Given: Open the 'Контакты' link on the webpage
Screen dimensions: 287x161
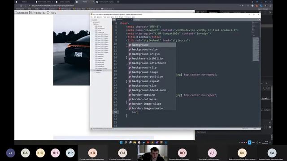Looking at the screenshot, I should click(x=38, y=13).
